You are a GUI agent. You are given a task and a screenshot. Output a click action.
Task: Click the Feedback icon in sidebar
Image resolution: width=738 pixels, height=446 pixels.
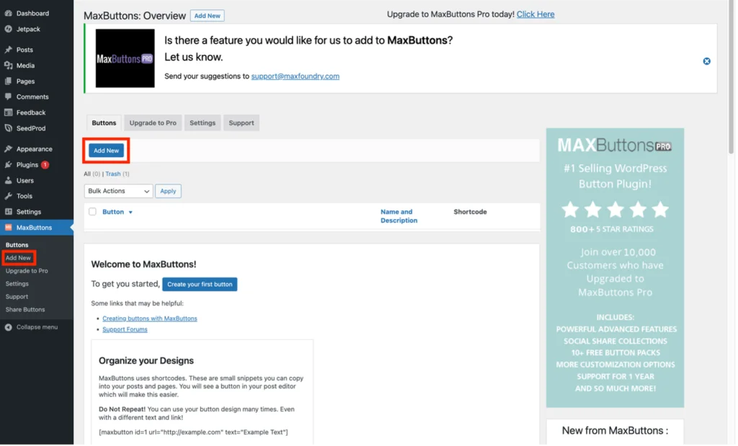point(8,112)
